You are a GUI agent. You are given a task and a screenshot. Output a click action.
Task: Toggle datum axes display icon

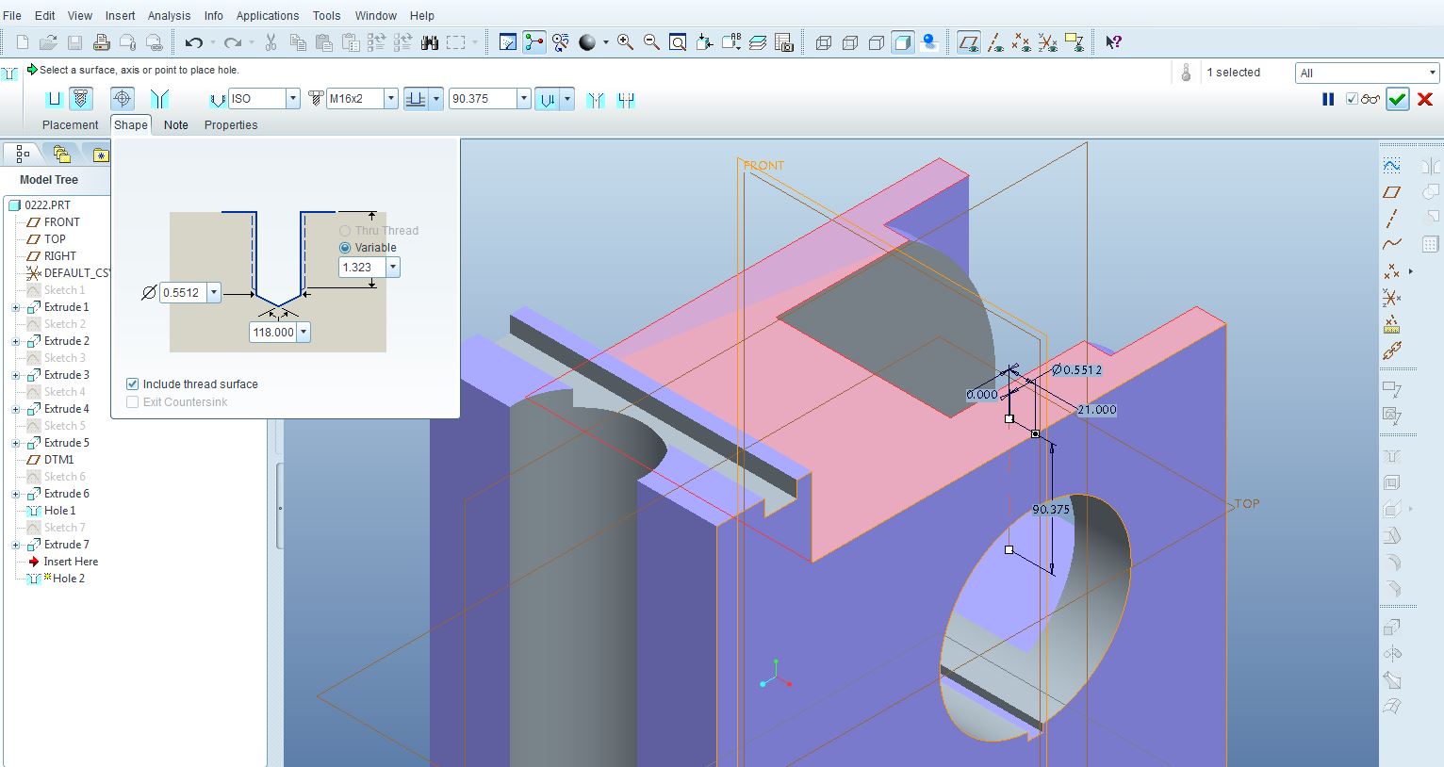point(995,42)
